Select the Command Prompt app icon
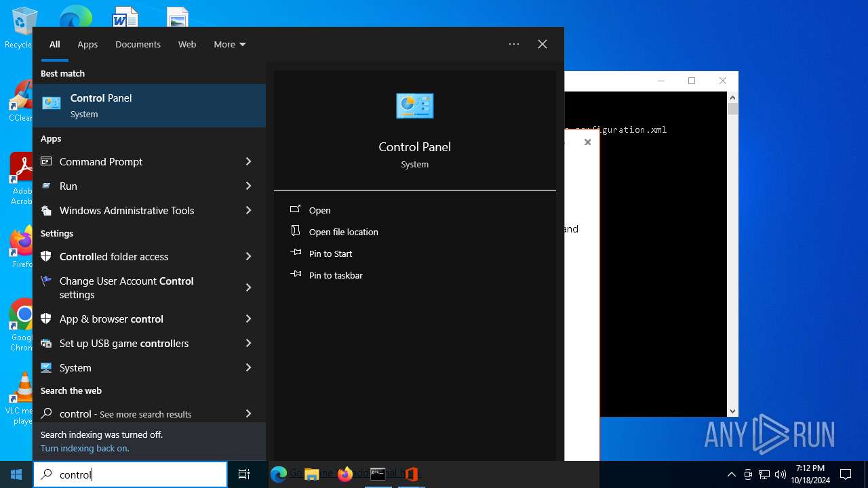The width and height of the screenshot is (868, 488). [46, 161]
